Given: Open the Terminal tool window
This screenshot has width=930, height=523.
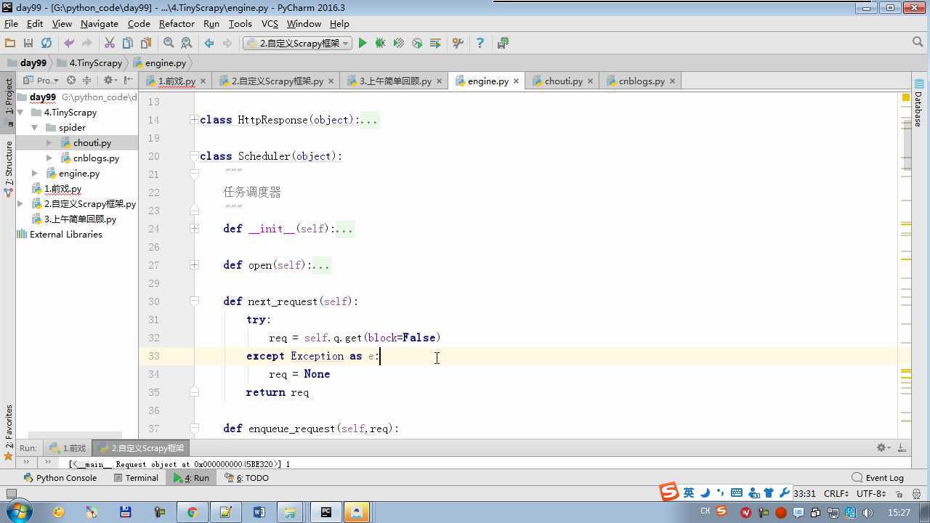Looking at the screenshot, I should (136, 478).
